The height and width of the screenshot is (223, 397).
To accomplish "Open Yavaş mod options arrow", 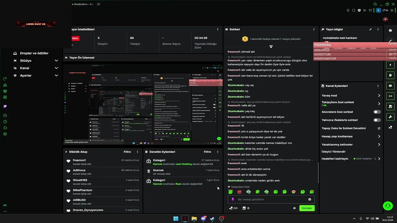I will (x=379, y=96).
